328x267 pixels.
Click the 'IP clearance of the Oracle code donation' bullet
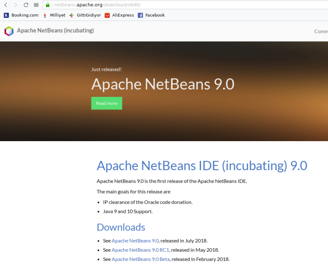pyautogui.click(x=148, y=202)
